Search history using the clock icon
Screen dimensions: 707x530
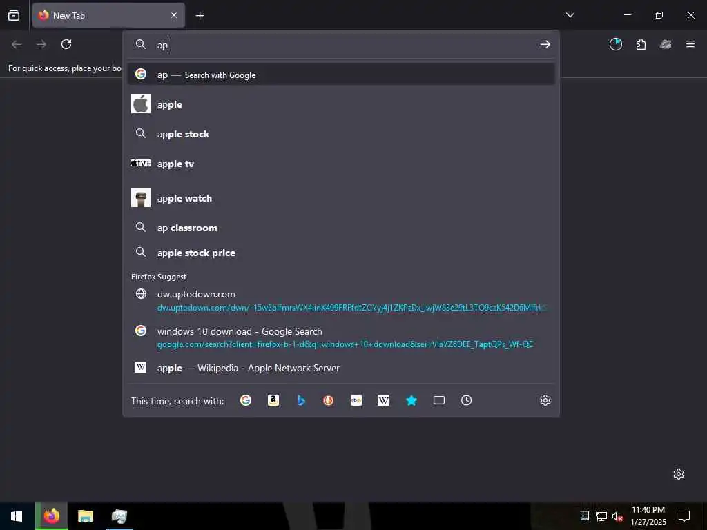coord(466,400)
